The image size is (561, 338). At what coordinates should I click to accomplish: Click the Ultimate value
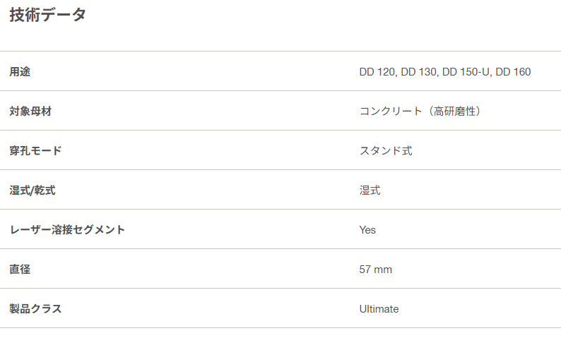(379, 308)
